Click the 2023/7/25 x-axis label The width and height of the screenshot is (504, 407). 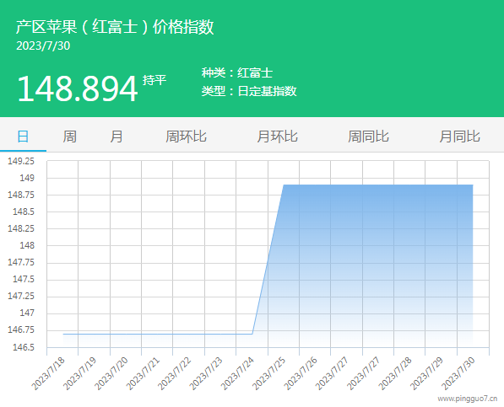point(268,374)
